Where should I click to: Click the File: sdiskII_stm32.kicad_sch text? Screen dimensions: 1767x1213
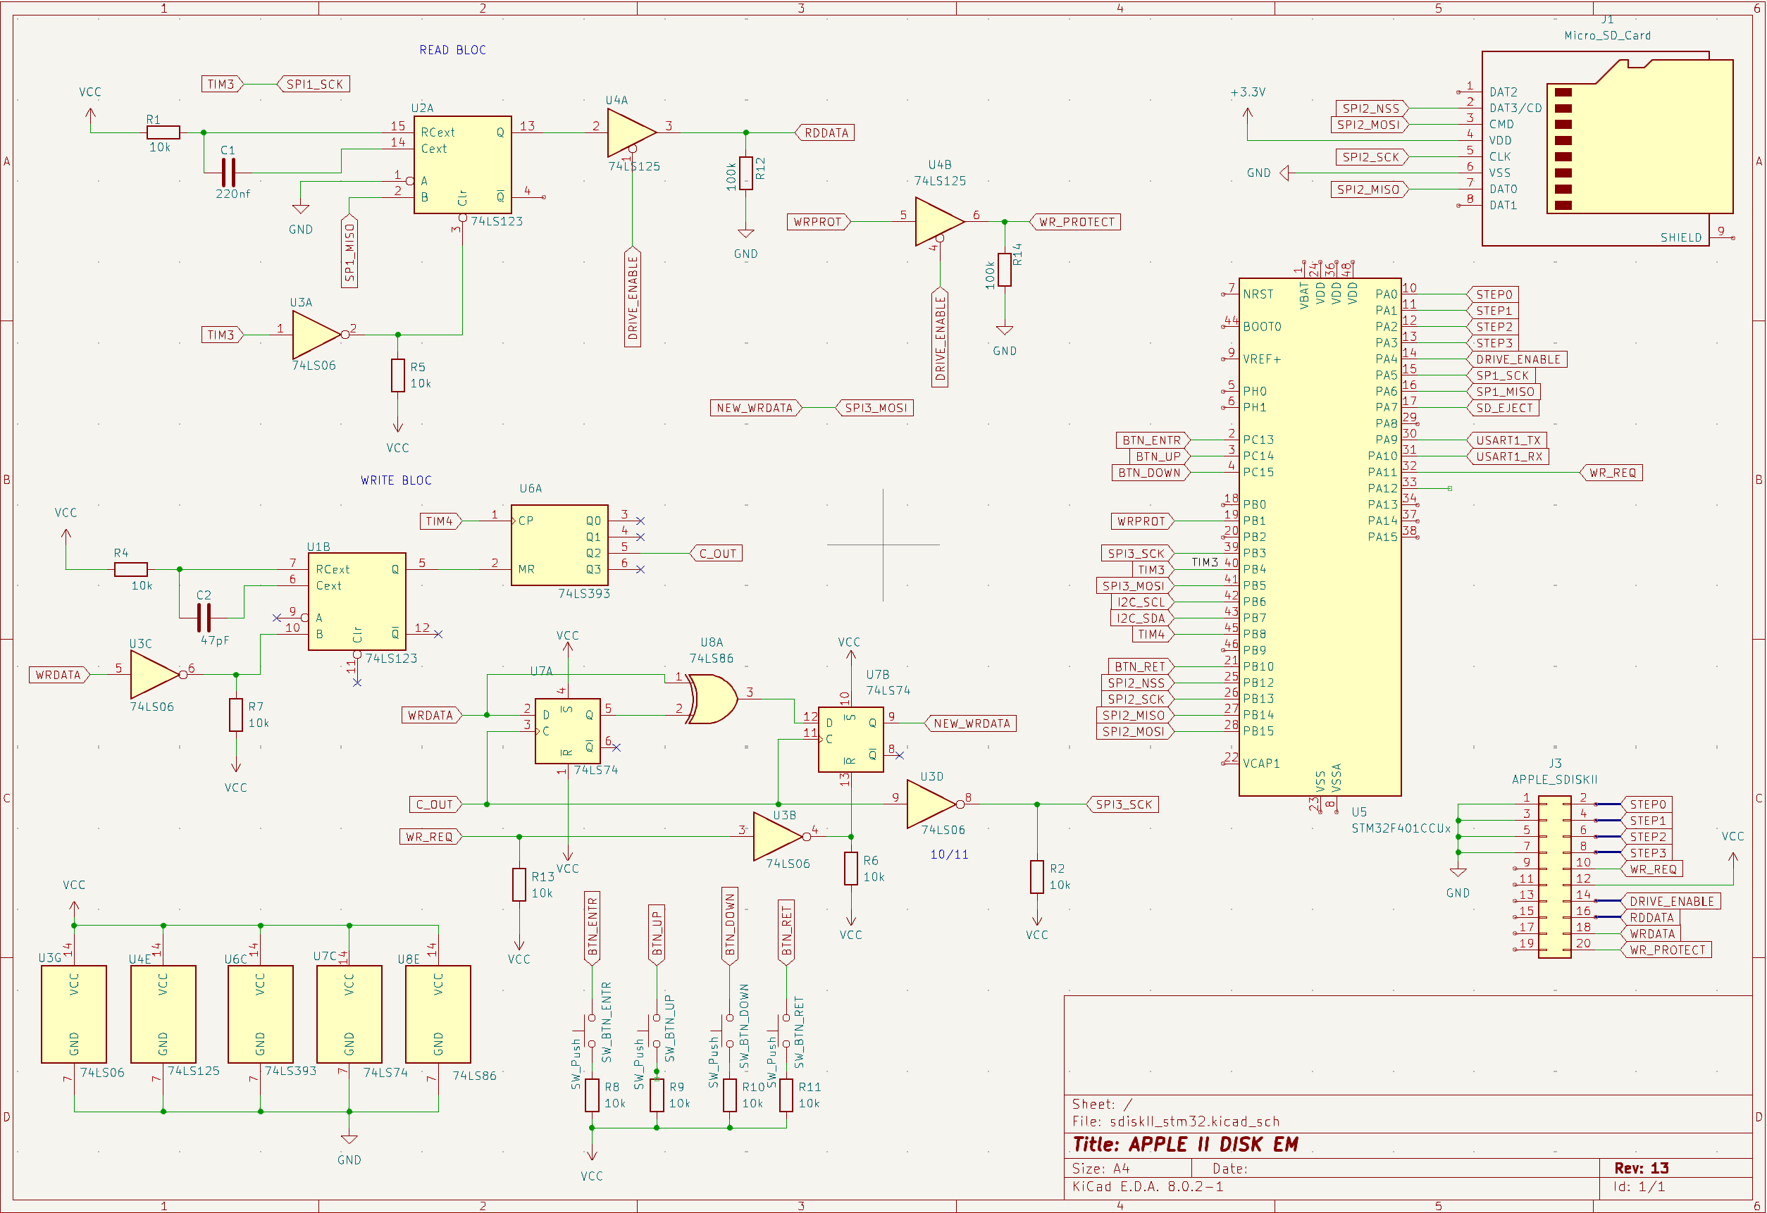1175,1121
